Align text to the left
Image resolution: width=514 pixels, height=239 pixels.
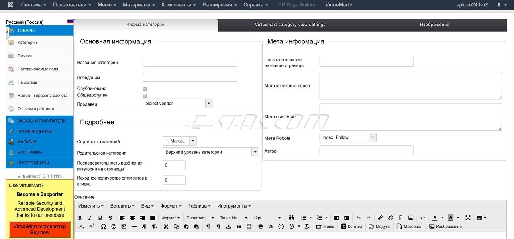click(x=122, y=218)
